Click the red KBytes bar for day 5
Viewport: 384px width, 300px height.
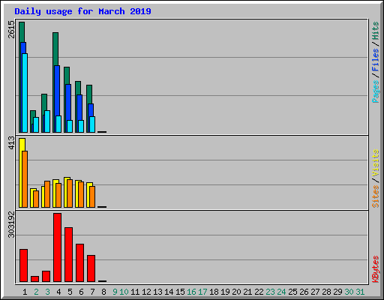[x=68, y=255]
